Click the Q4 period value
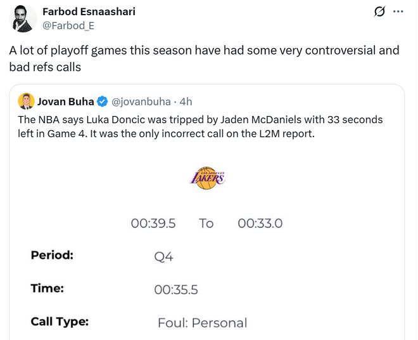The width and height of the screenshot is (418, 340). (x=163, y=257)
